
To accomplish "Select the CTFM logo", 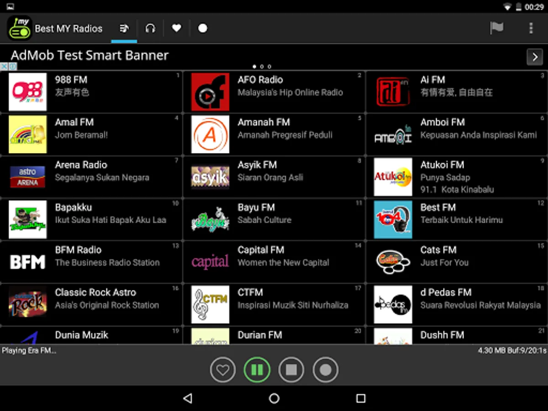I will click(210, 304).
